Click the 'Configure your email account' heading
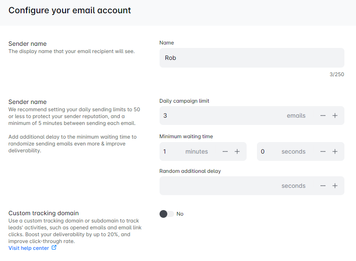356x261 pixels. 70,10
